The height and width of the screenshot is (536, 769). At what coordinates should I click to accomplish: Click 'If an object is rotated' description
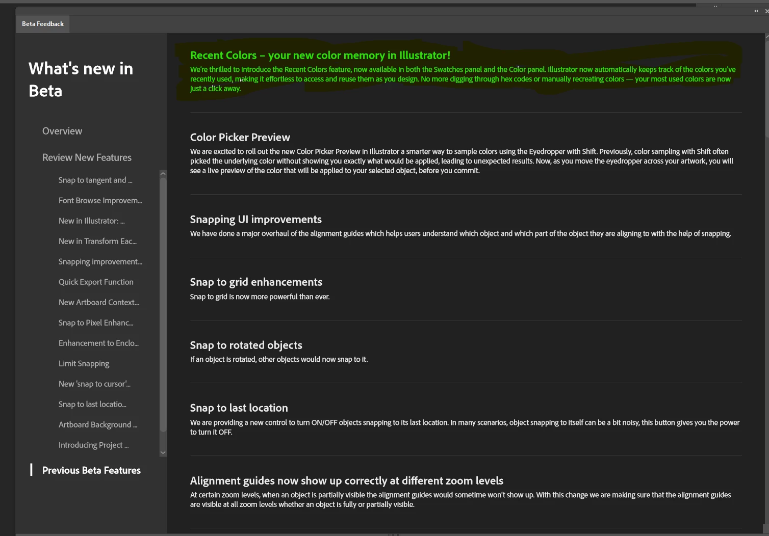278,359
